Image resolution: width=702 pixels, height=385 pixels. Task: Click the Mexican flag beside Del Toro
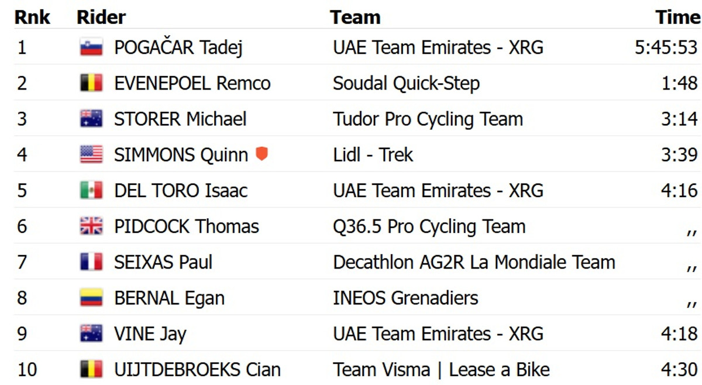point(91,191)
